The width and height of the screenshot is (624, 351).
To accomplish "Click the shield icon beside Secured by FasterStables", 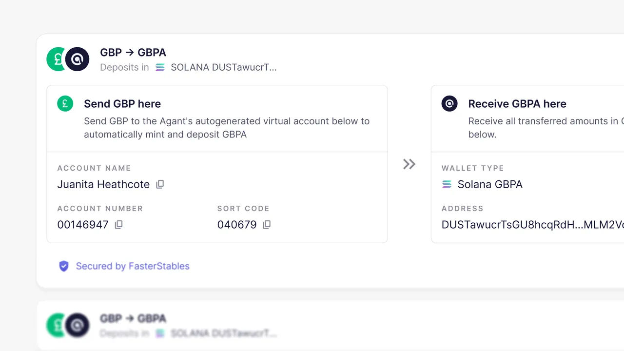I will click(x=64, y=266).
